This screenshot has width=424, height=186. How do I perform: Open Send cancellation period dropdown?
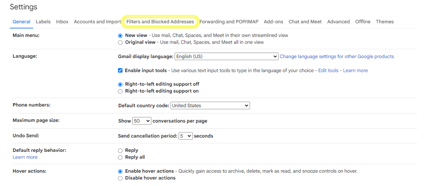point(185,136)
